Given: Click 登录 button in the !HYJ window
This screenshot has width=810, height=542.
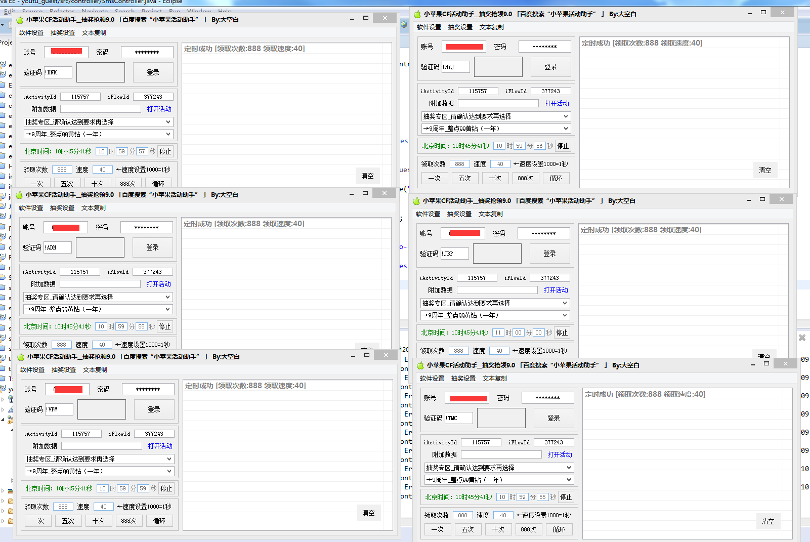Looking at the screenshot, I should coord(551,67).
